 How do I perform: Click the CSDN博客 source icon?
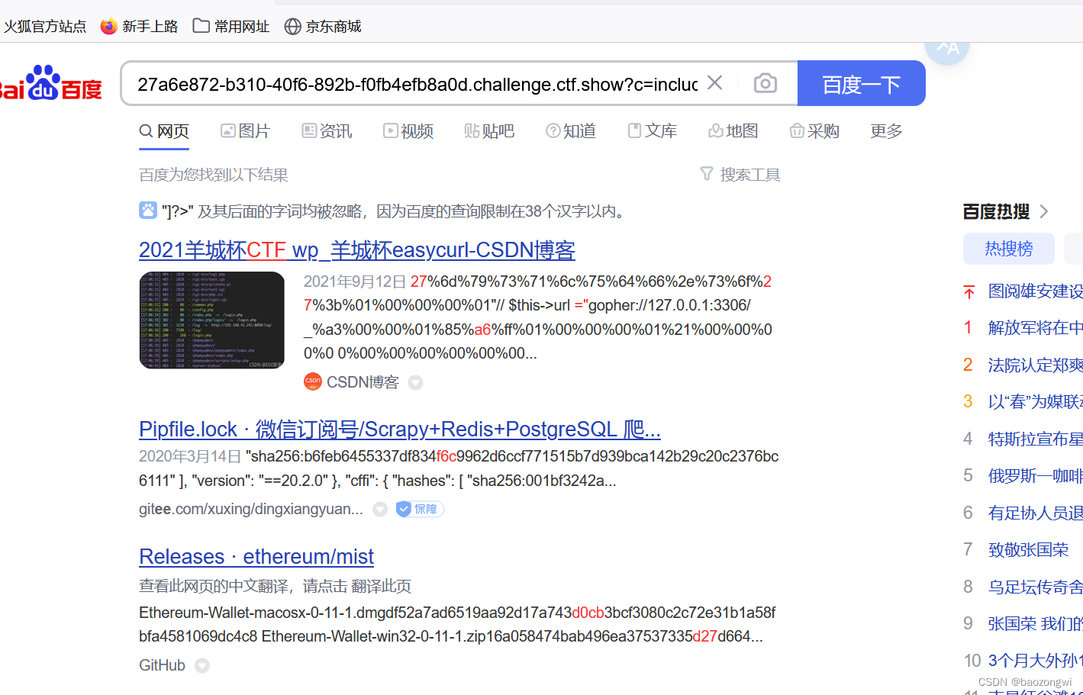313,381
